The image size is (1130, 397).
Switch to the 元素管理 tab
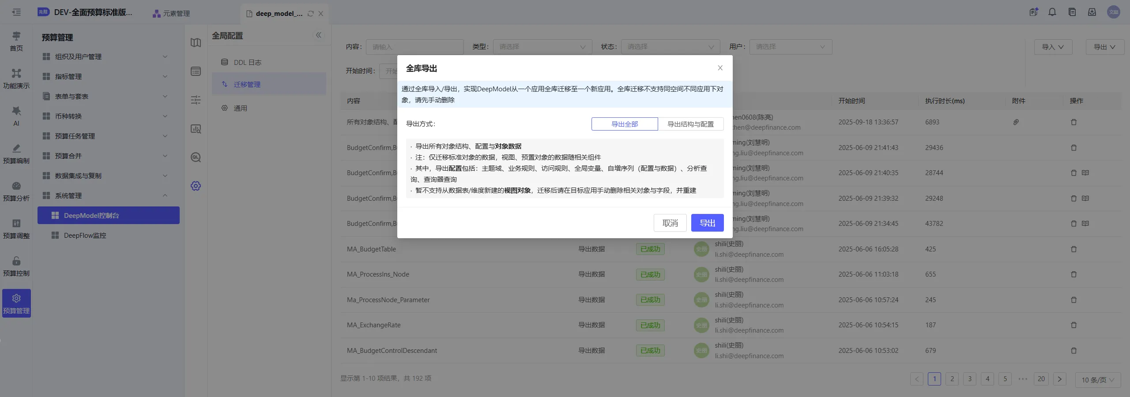click(x=171, y=14)
